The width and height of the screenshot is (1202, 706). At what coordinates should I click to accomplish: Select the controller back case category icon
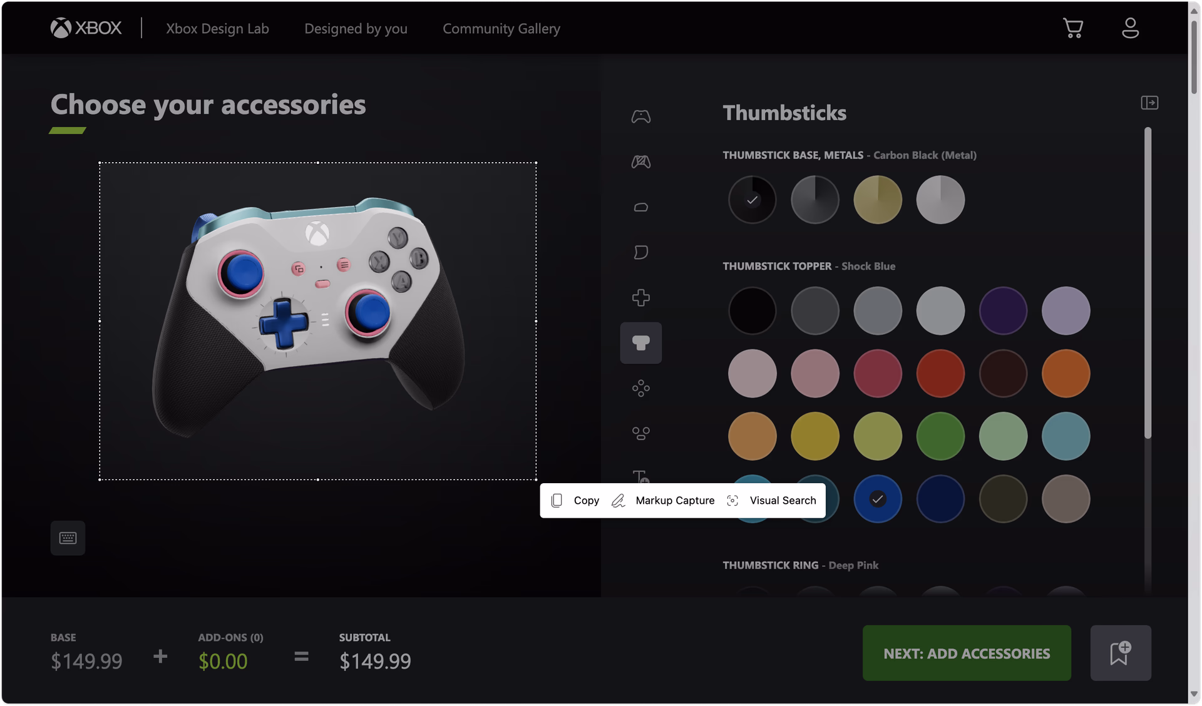(x=640, y=162)
